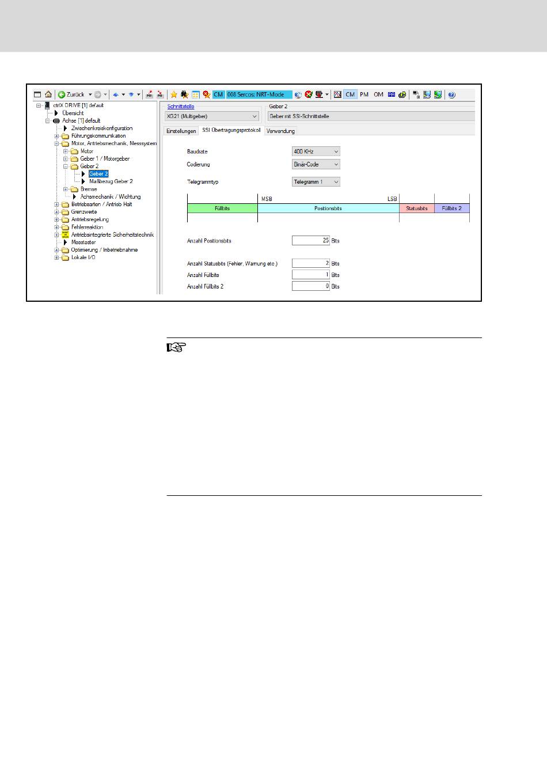Image resolution: width=547 pixels, height=774 pixels.
Task: Open the Einstellungen tab
Action: (x=181, y=131)
